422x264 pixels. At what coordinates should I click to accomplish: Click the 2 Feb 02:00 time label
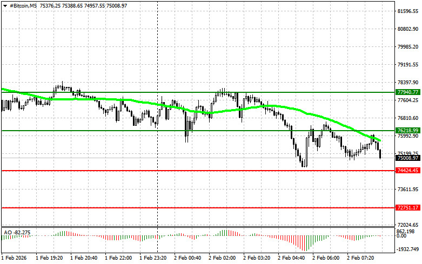222,258
